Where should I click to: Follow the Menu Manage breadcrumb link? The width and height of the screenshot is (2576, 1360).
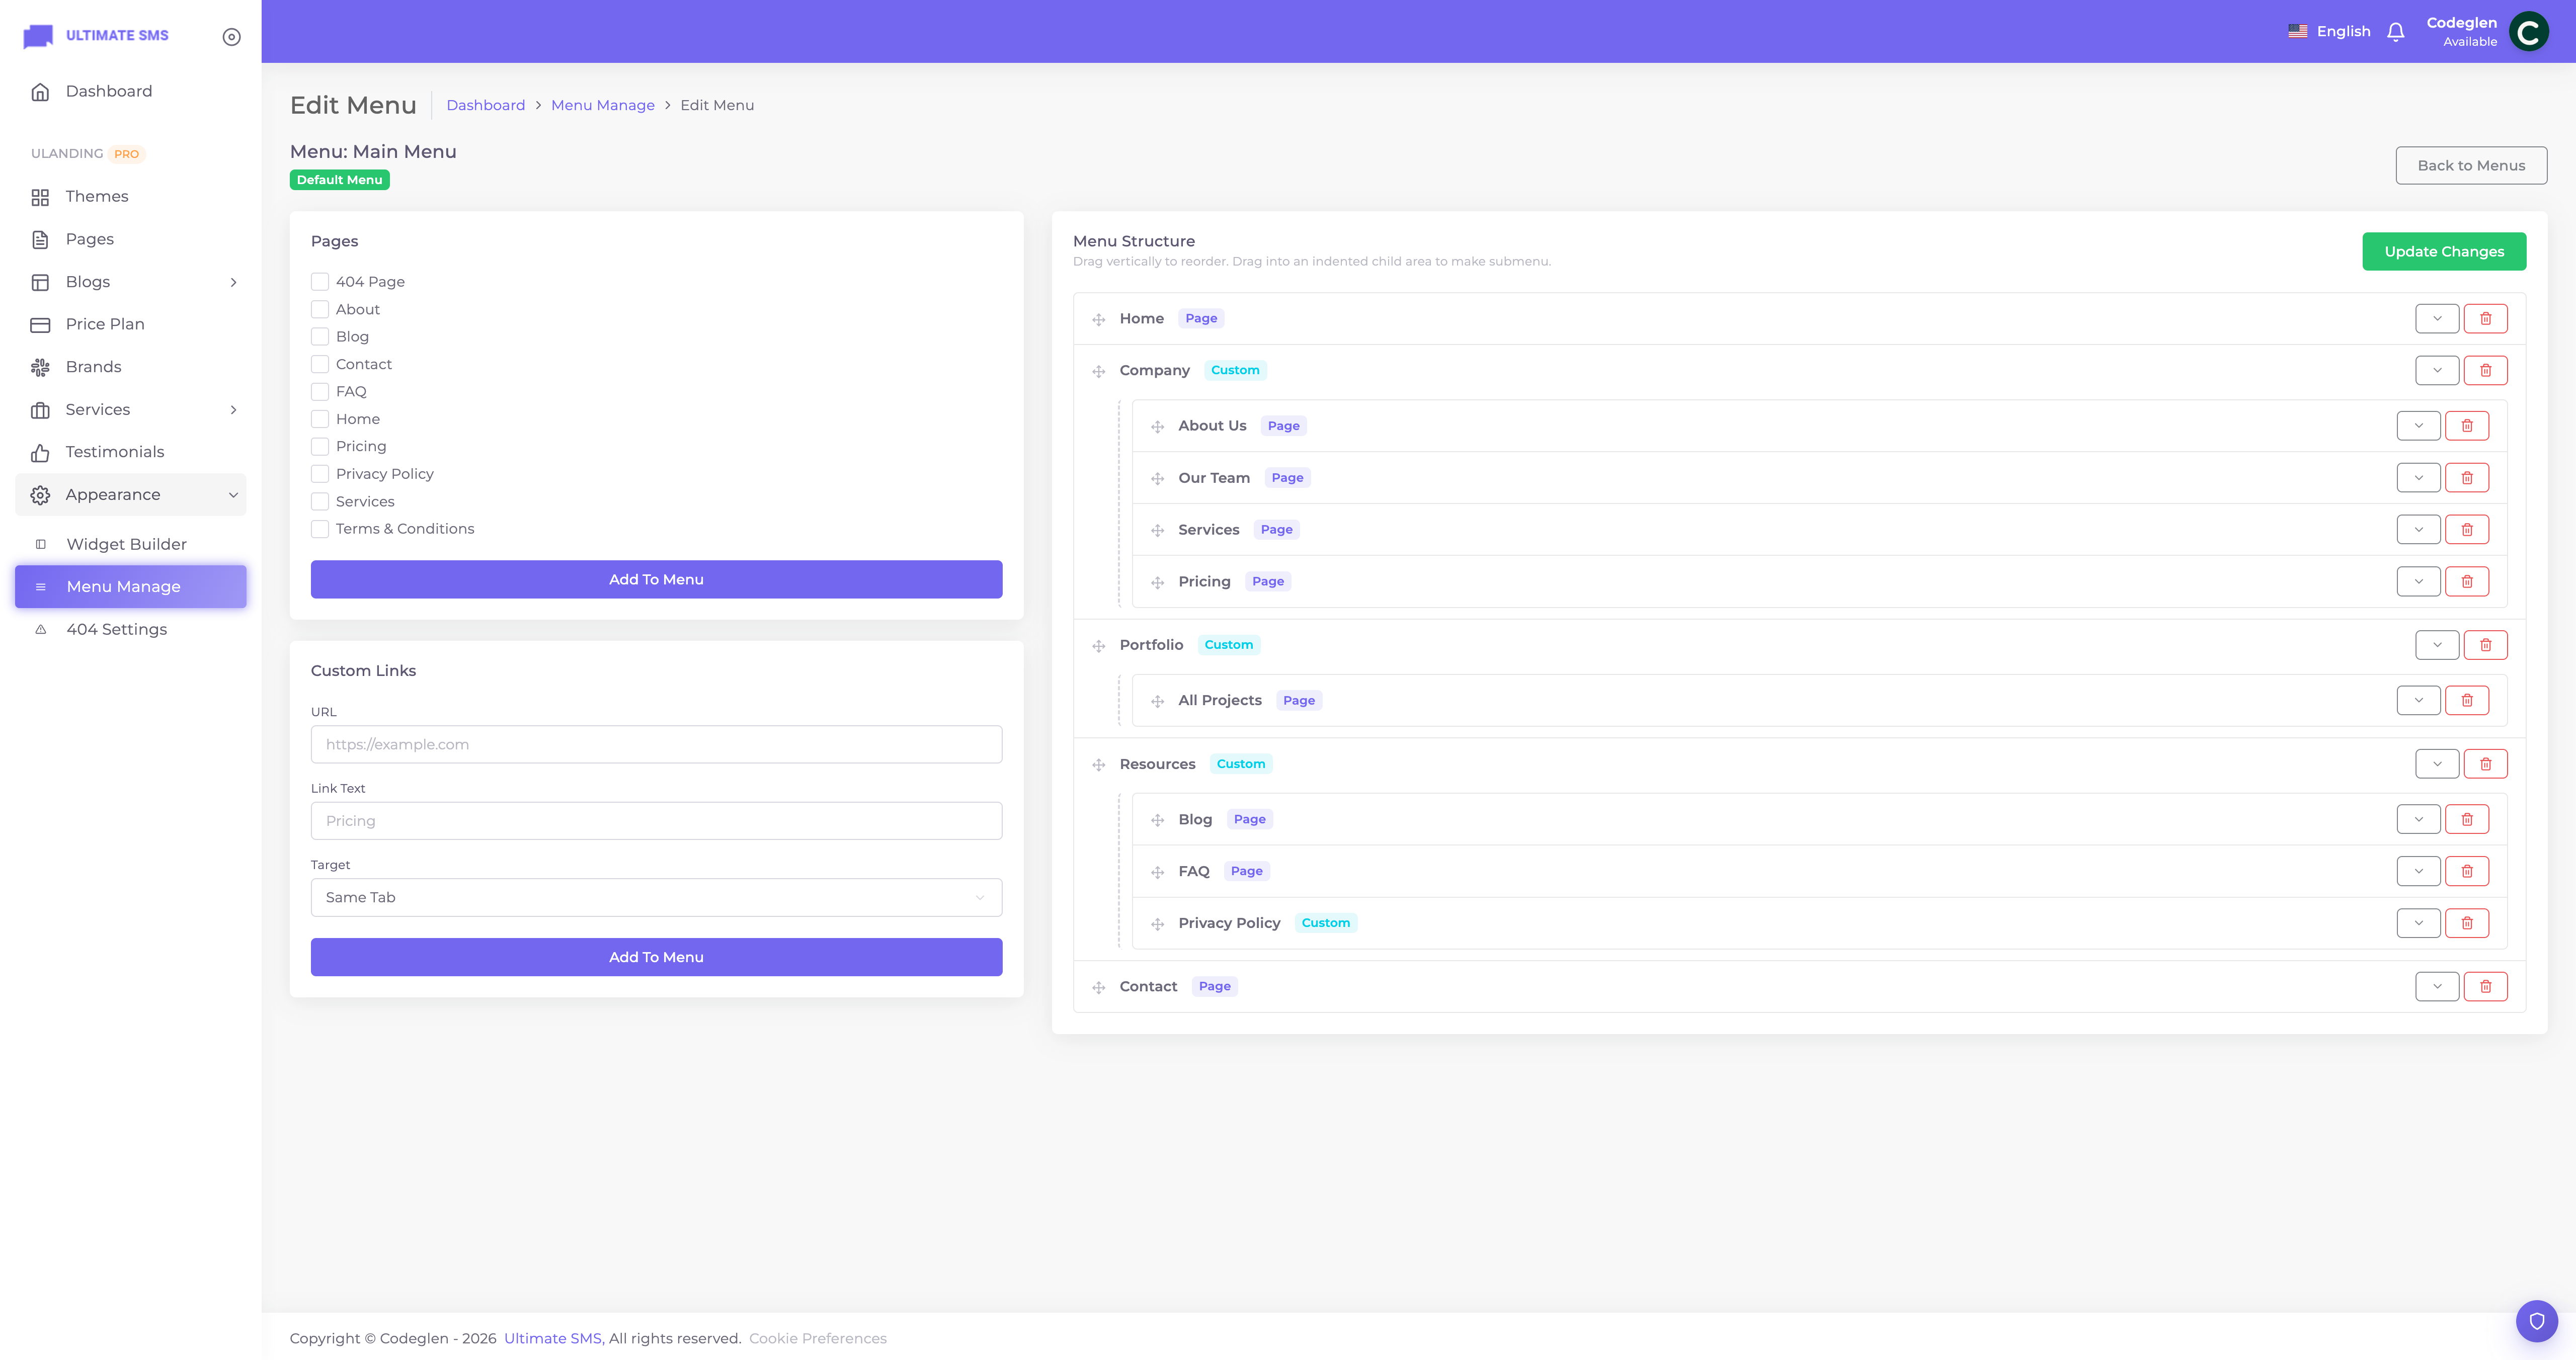coord(603,105)
